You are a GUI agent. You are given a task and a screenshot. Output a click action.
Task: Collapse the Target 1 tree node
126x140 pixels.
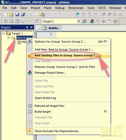4,34
